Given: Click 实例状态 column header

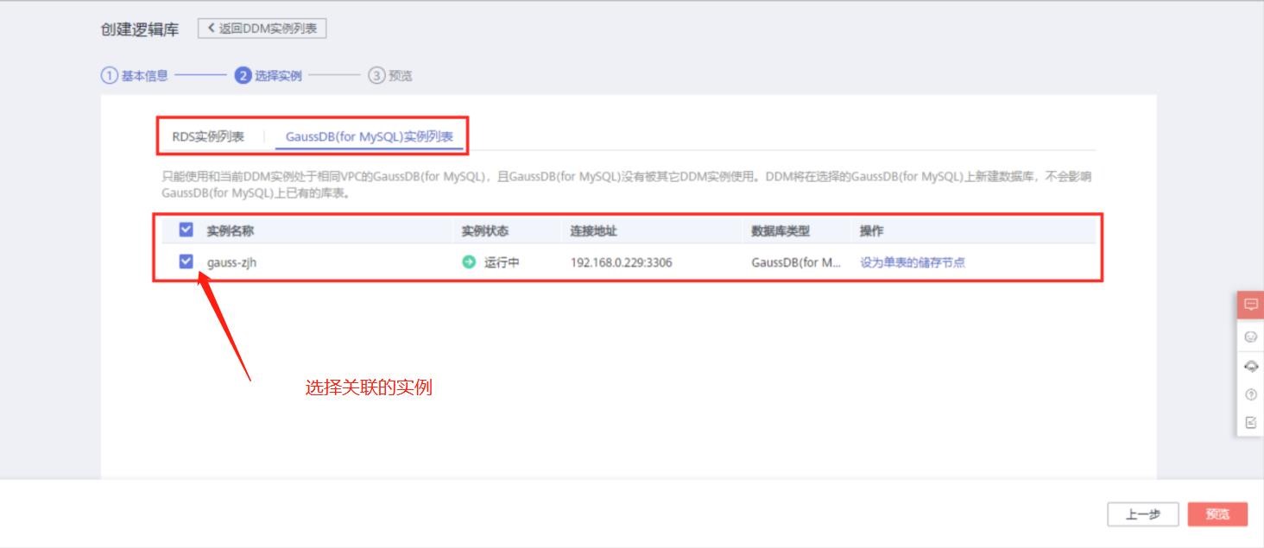Looking at the screenshot, I should pyautogui.click(x=485, y=230).
